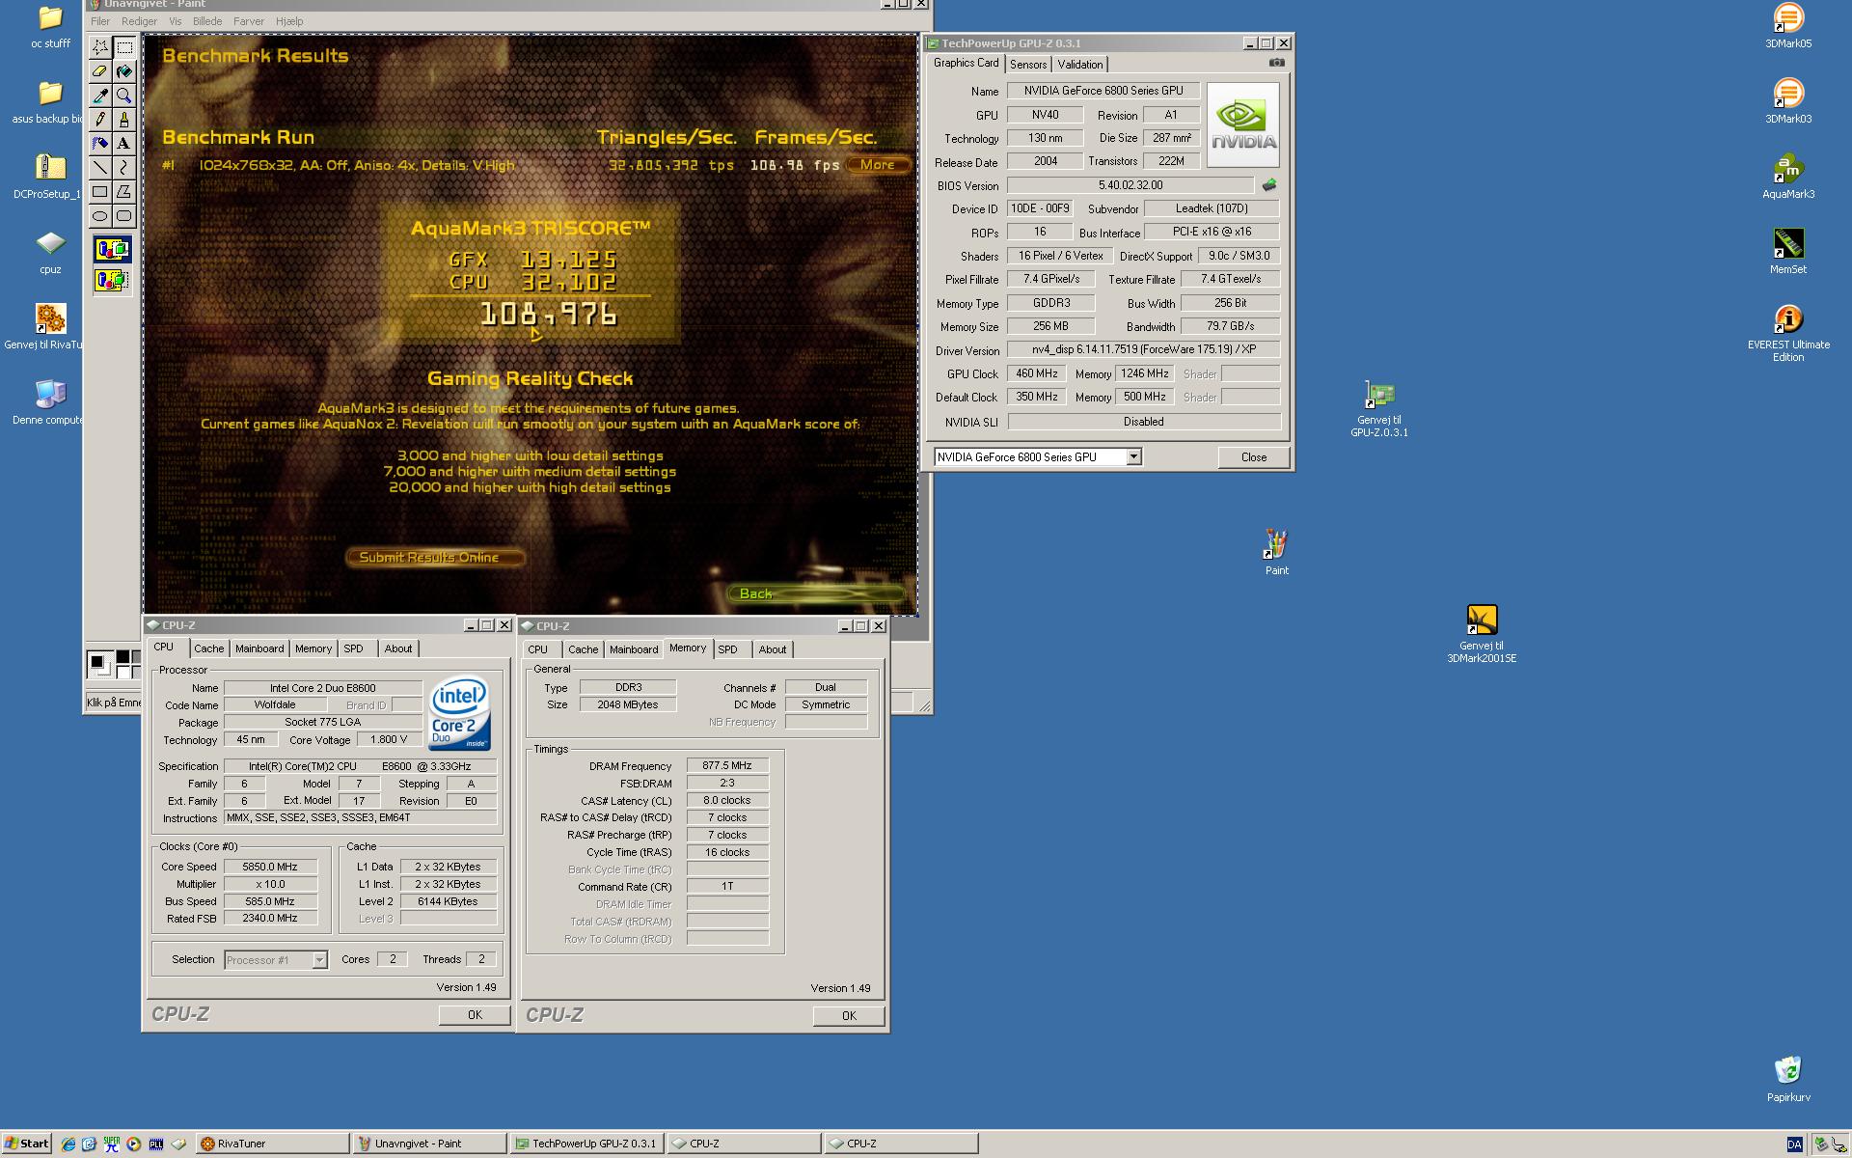Click Submit Results Online button
The width and height of the screenshot is (1852, 1158).
point(435,557)
